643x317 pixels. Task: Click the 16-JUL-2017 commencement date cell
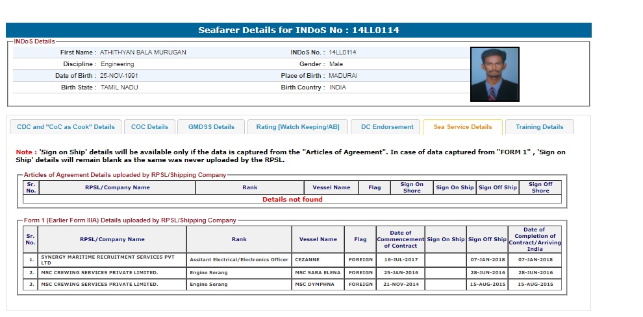coord(400,259)
